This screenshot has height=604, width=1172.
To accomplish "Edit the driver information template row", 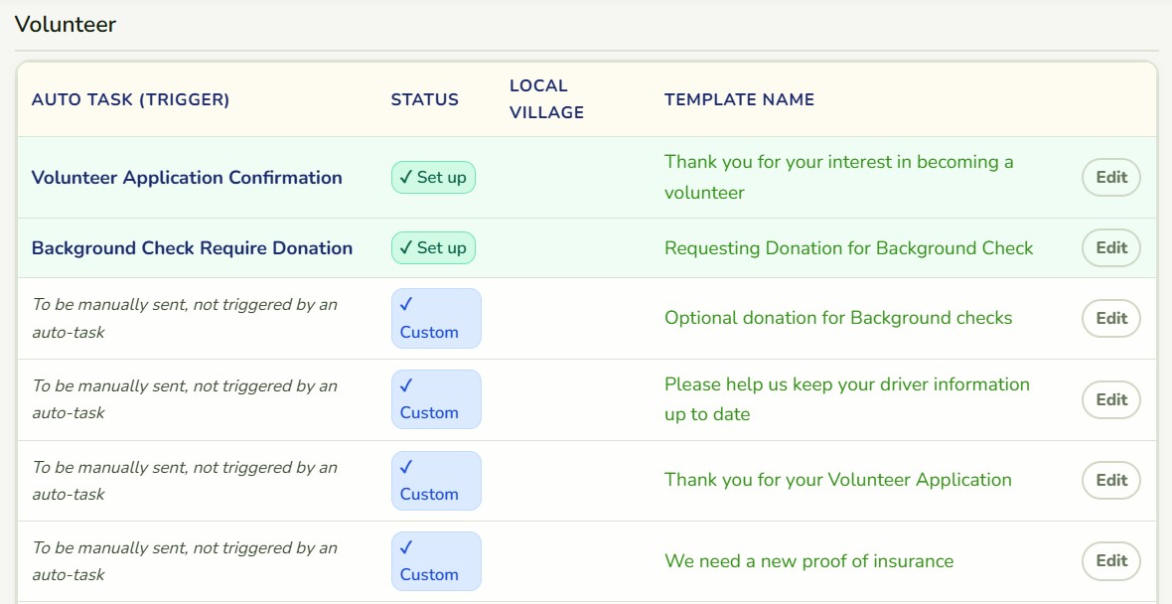I will click(x=1110, y=400).
